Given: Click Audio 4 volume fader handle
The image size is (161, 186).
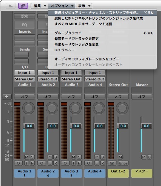Looking at the screenshot, I should (99, 126).
